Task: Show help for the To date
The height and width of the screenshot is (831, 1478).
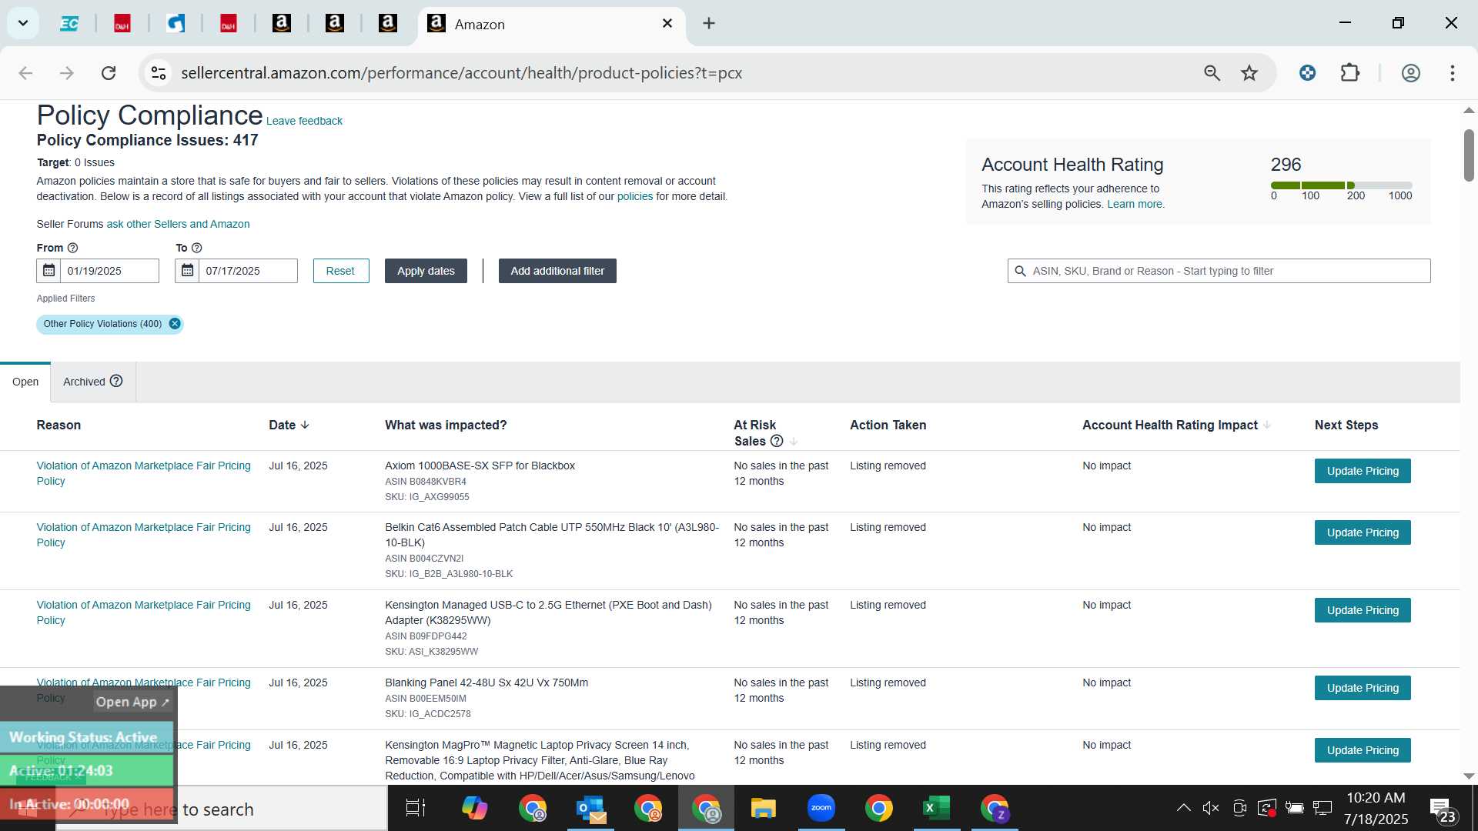Action: 197,248
